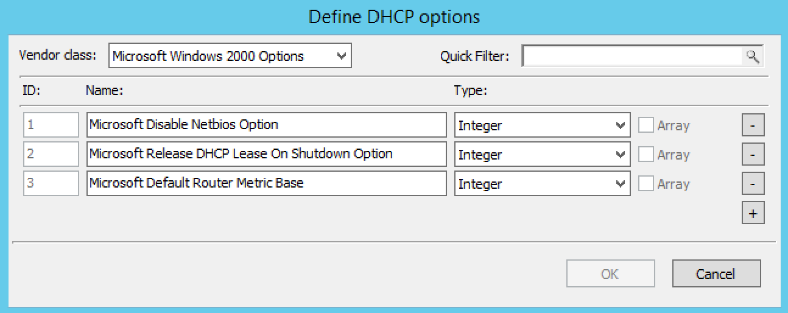Add a new DHCP option with plus button

tap(753, 214)
